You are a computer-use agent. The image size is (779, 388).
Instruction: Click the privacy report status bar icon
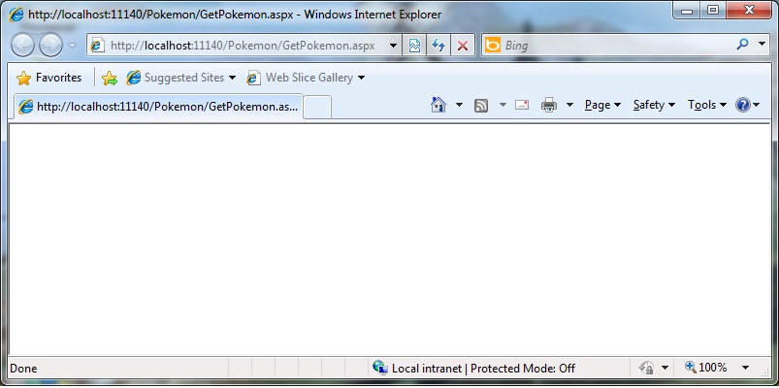pyautogui.click(x=646, y=368)
